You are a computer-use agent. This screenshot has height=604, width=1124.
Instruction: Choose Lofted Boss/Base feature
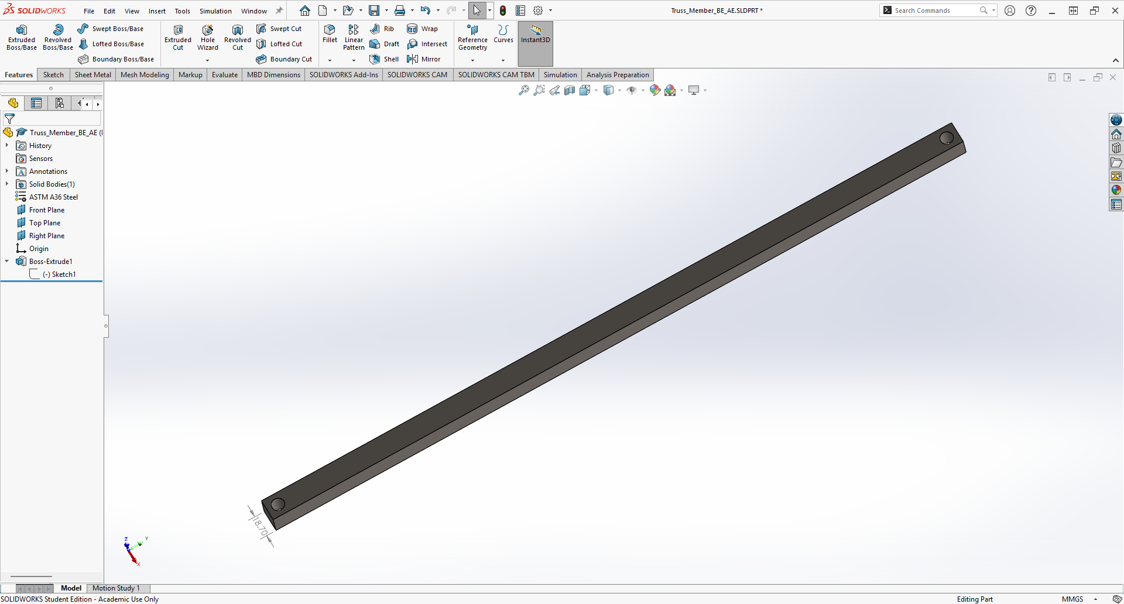click(111, 44)
